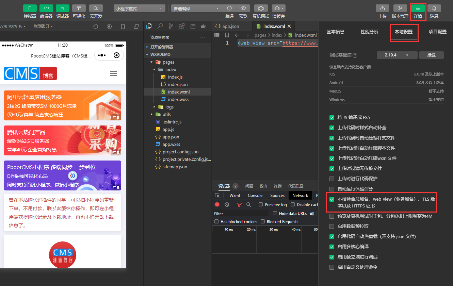Screen dimensions: 453x286
Task: Select the source control icon in editor sidebar
Action: [x=171, y=26]
